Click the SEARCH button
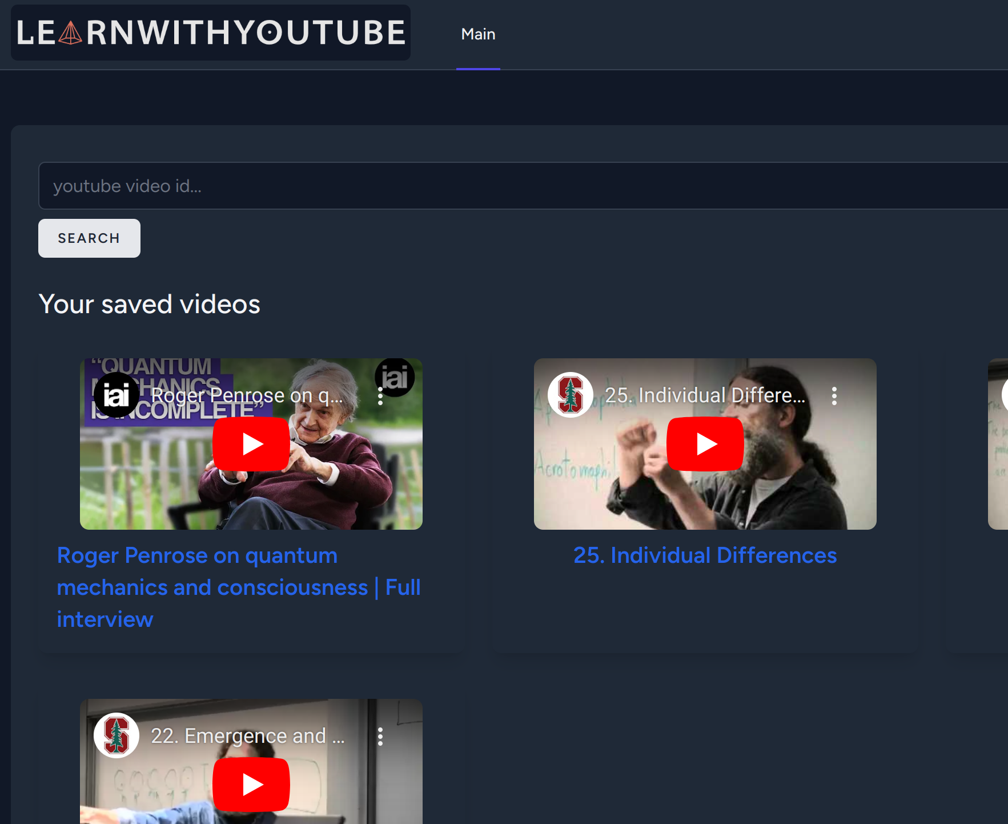This screenshot has height=824, width=1008. click(89, 238)
